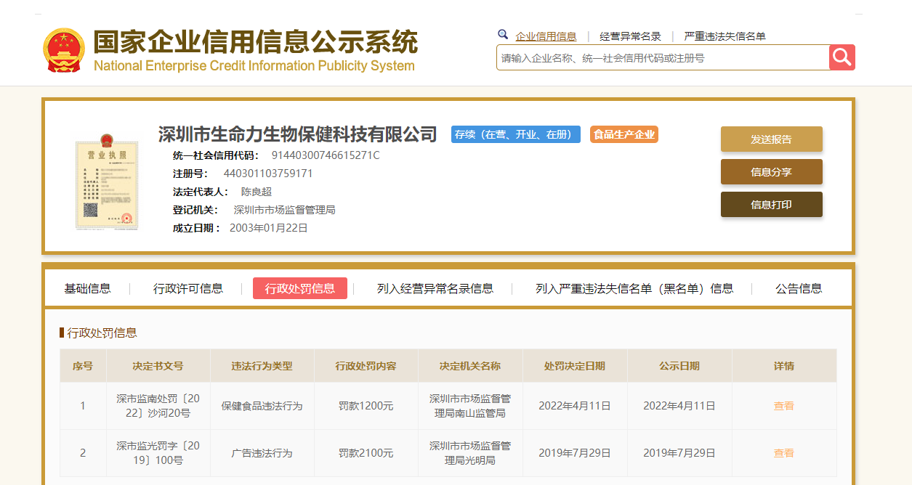Open the 列入严重违法失信名单（黑名单）信息 tab

click(x=634, y=288)
